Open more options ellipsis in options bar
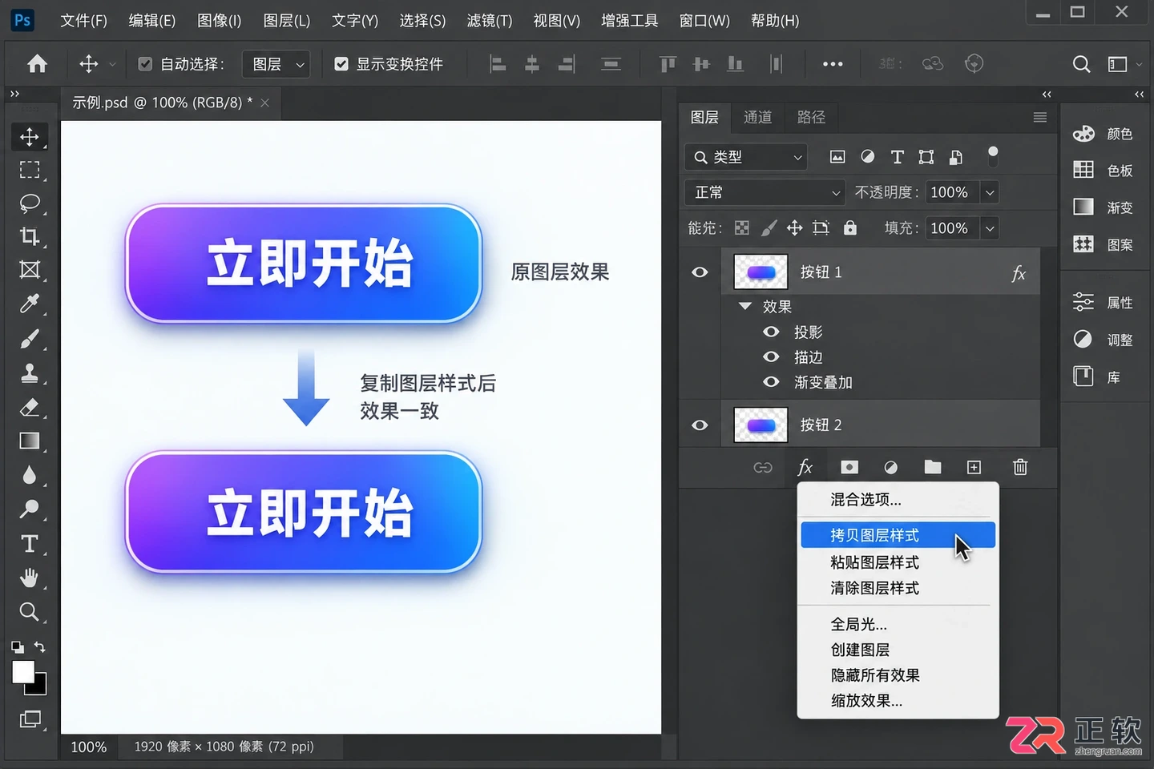This screenshot has height=769, width=1154. tap(833, 64)
